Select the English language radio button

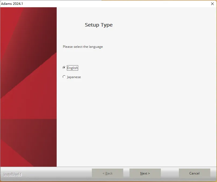(64, 68)
